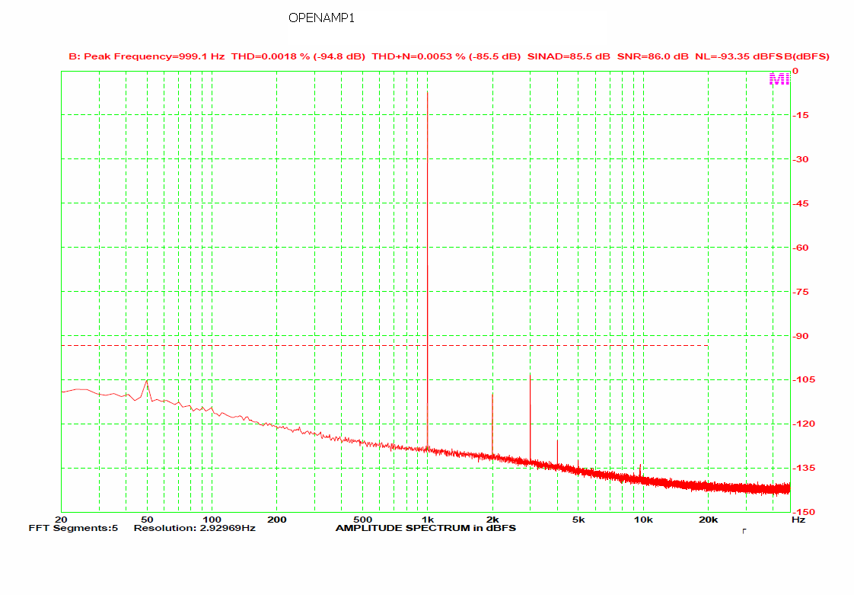Click the -105 Y-axis label
854x595 pixels.
[803, 379]
